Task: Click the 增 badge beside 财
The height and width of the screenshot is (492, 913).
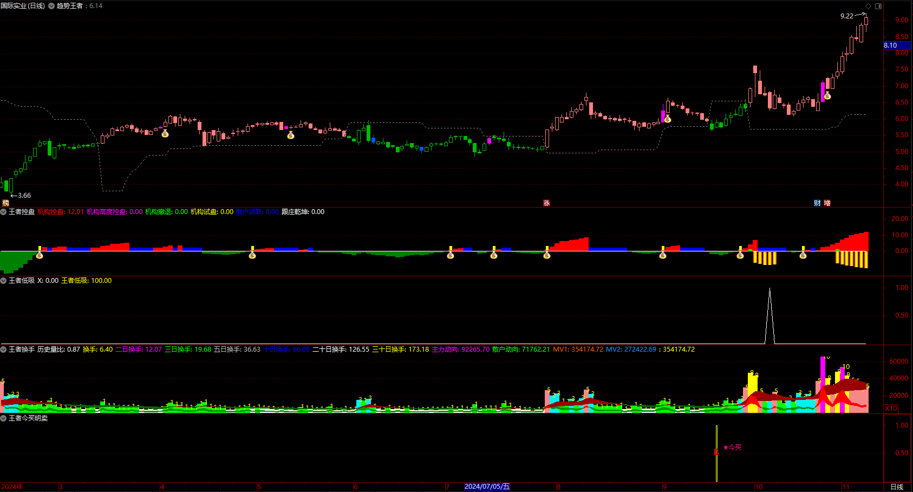Action: click(x=827, y=203)
